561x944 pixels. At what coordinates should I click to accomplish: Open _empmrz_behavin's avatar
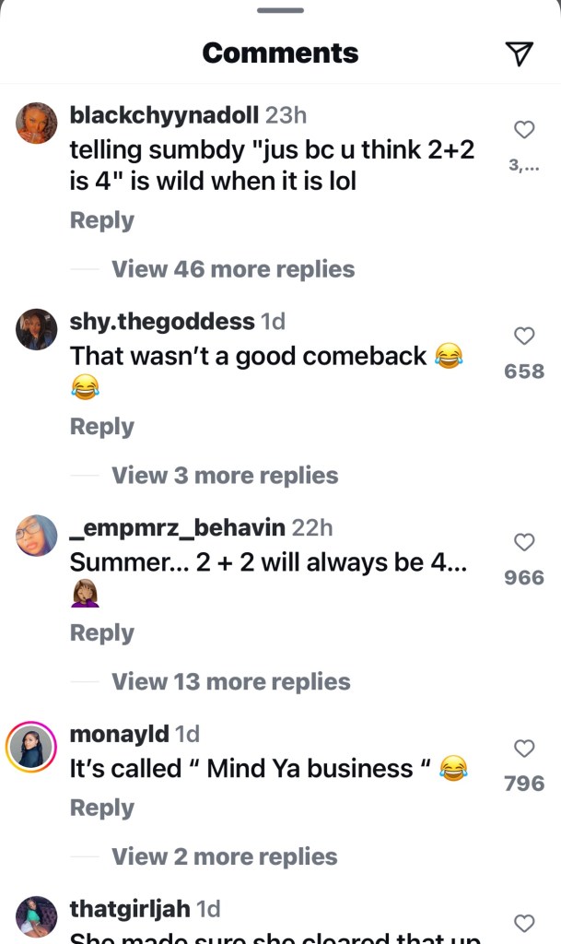pyautogui.click(x=36, y=536)
